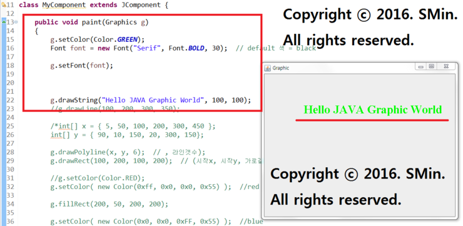Click the Java icon in the Graphic window title

point(268,68)
